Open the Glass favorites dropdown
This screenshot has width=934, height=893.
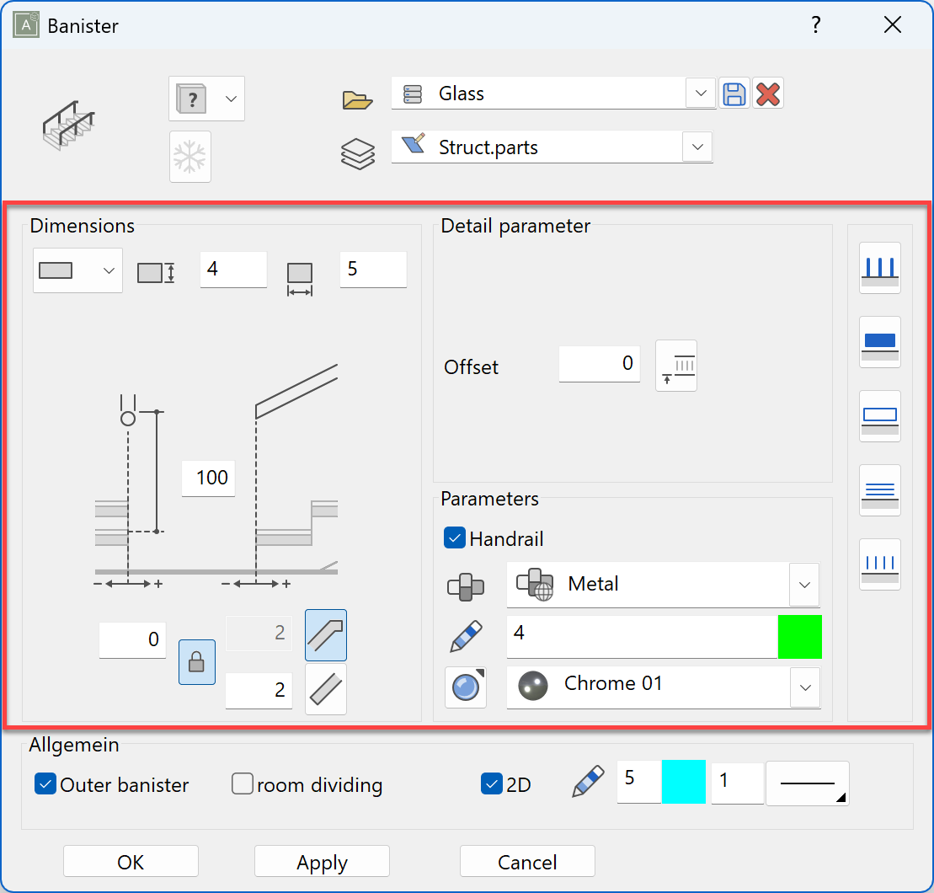click(x=700, y=94)
